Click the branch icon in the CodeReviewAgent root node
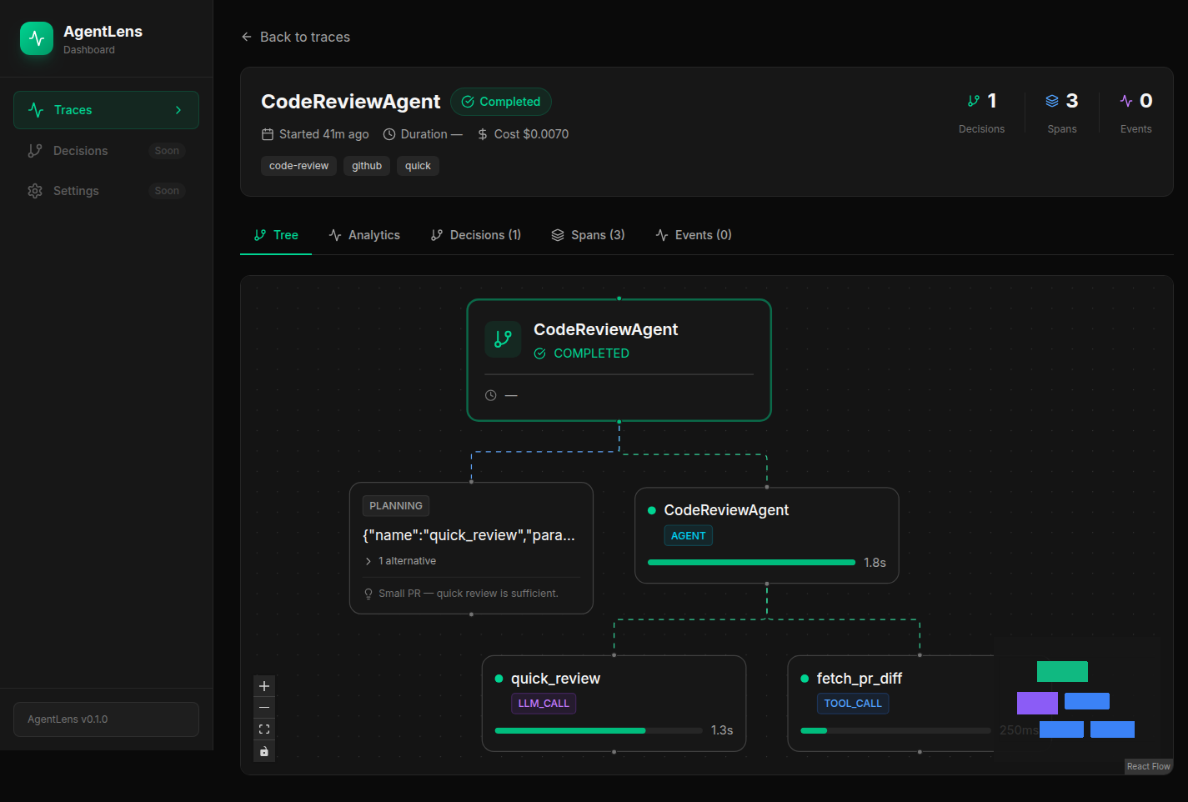This screenshot has width=1188, height=802. click(x=503, y=339)
